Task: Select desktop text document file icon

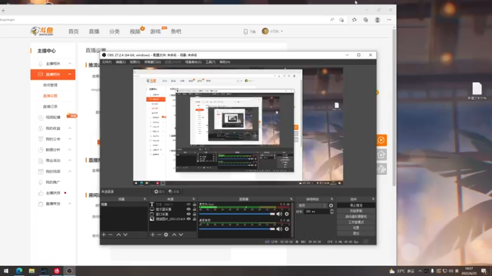Action: click(477, 91)
